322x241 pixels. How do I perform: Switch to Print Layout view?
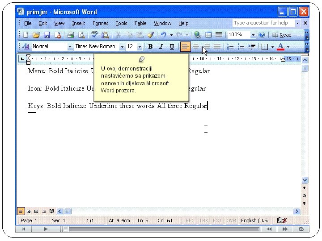coord(36,211)
